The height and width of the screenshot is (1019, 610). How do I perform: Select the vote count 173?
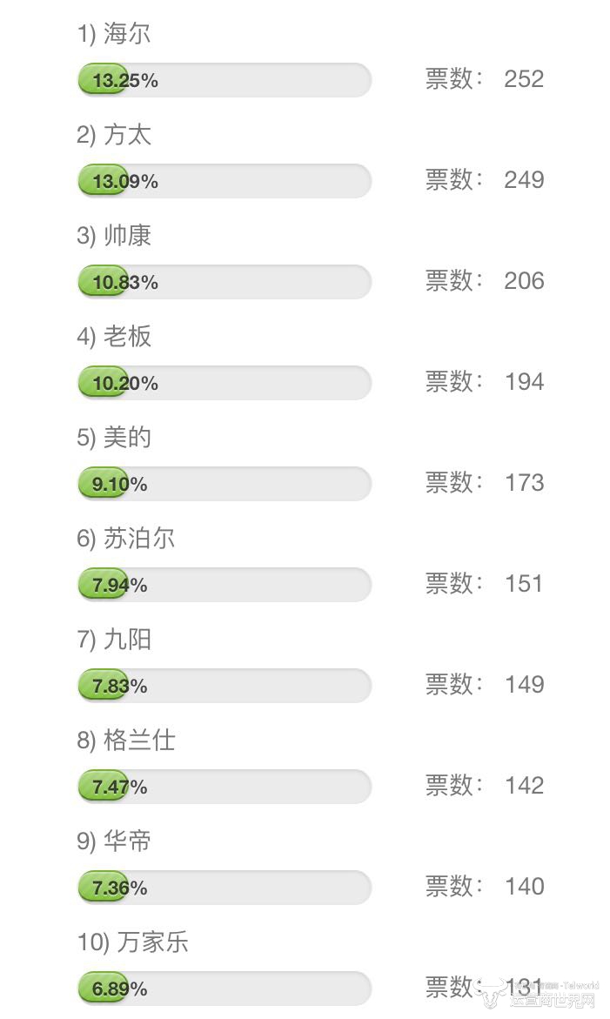(523, 483)
